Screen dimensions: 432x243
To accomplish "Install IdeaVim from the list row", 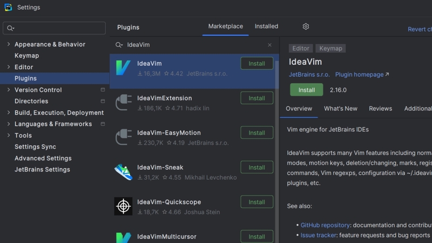I will click(257, 63).
